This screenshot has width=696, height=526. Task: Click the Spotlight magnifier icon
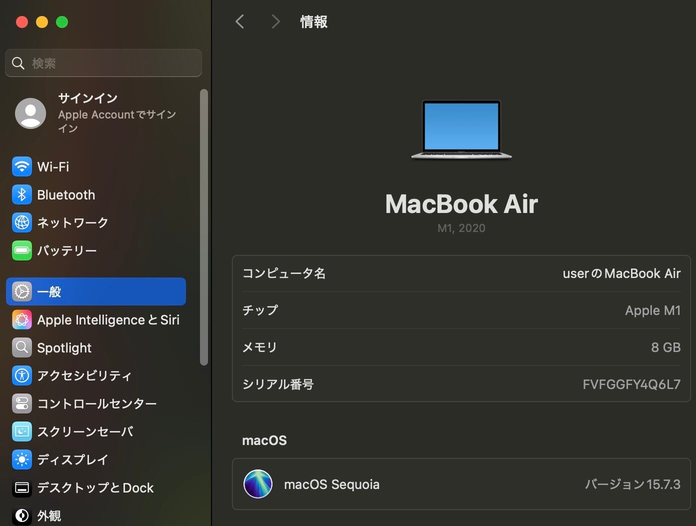click(22, 347)
